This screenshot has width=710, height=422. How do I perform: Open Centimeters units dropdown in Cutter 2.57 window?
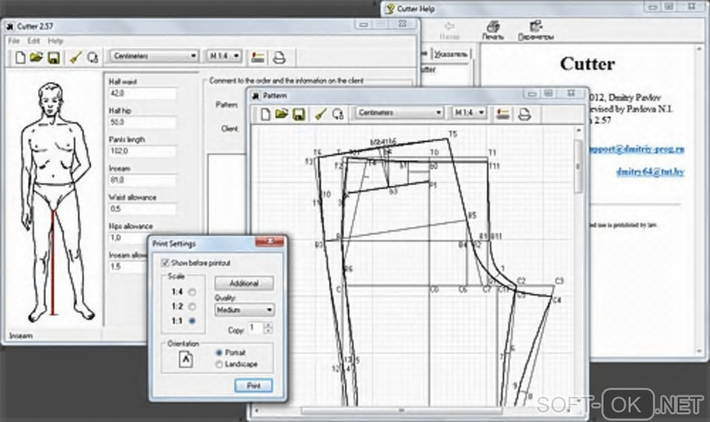click(154, 56)
